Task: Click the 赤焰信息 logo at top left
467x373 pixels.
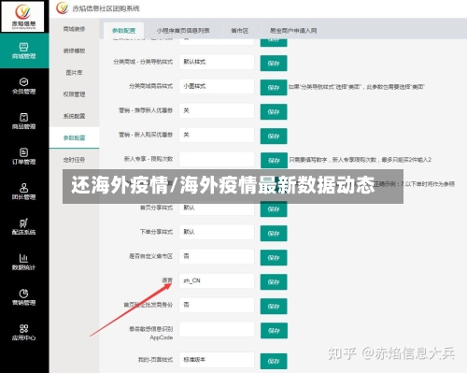Action: click(22, 16)
